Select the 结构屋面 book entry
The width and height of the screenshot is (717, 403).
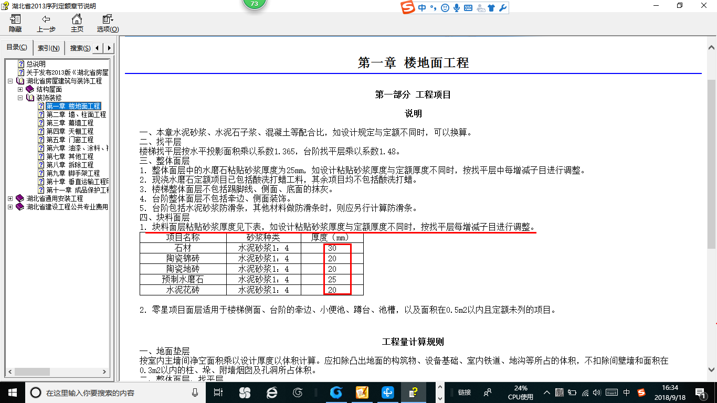coord(49,89)
